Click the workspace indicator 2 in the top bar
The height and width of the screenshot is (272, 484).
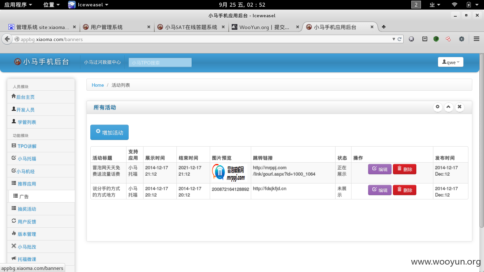(416, 5)
